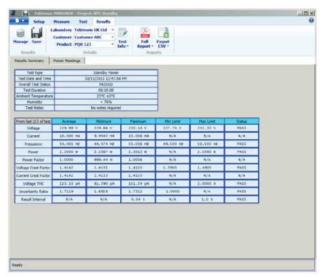Click the Min Limit column header
This screenshot has height=277, width=325.
click(172, 121)
